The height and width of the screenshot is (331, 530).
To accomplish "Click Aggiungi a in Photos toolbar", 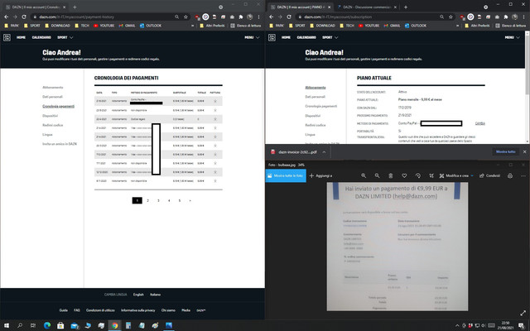I will click(x=320, y=175).
